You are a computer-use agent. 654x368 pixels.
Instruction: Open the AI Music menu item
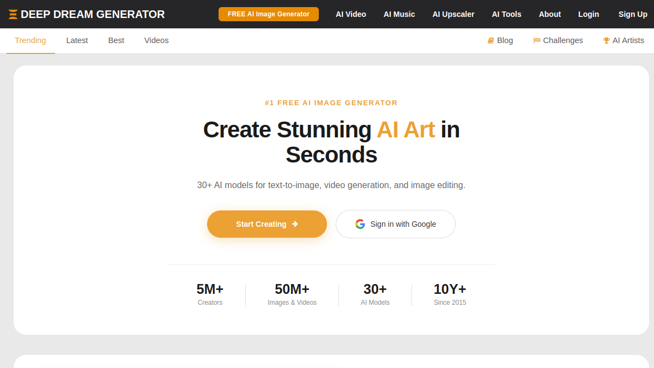click(399, 14)
